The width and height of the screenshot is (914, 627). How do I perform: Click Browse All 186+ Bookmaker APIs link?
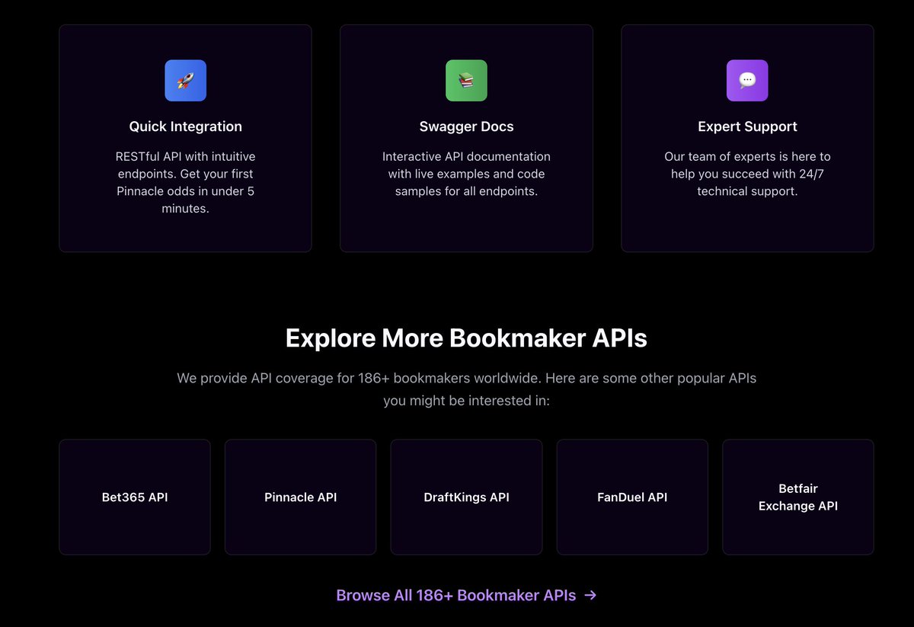point(466,596)
